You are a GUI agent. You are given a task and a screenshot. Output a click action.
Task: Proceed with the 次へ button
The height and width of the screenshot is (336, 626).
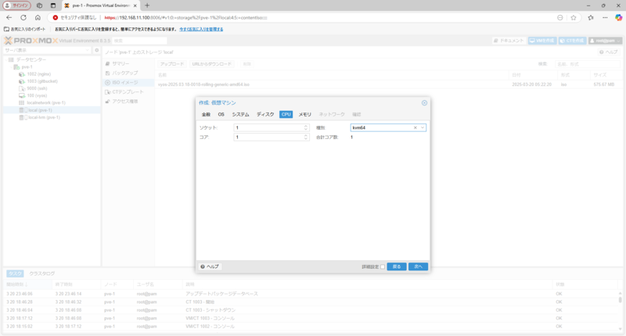pyautogui.click(x=418, y=266)
